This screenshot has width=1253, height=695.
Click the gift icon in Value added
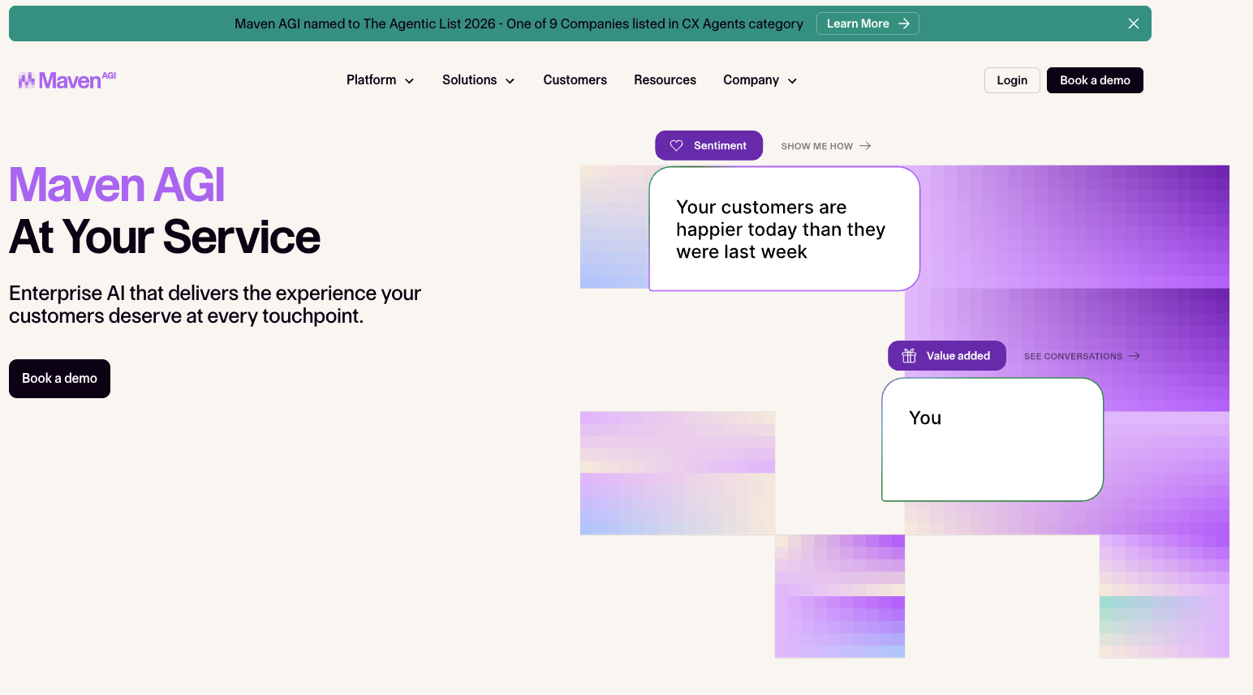tap(909, 356)
